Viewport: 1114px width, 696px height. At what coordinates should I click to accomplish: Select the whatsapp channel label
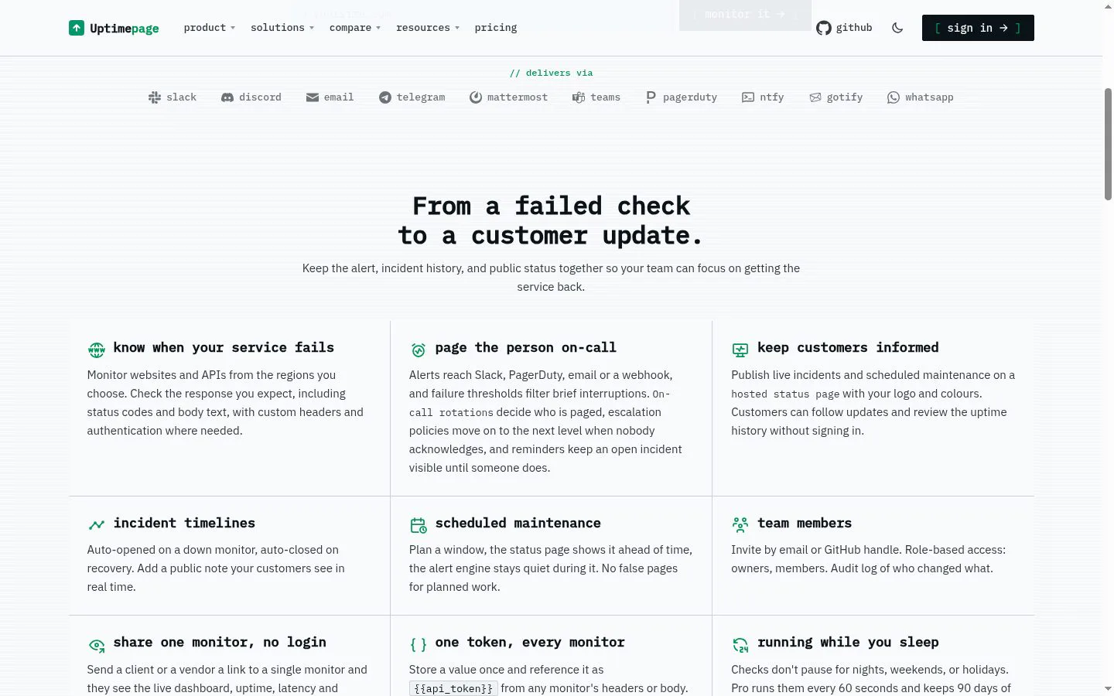(929, 97)
